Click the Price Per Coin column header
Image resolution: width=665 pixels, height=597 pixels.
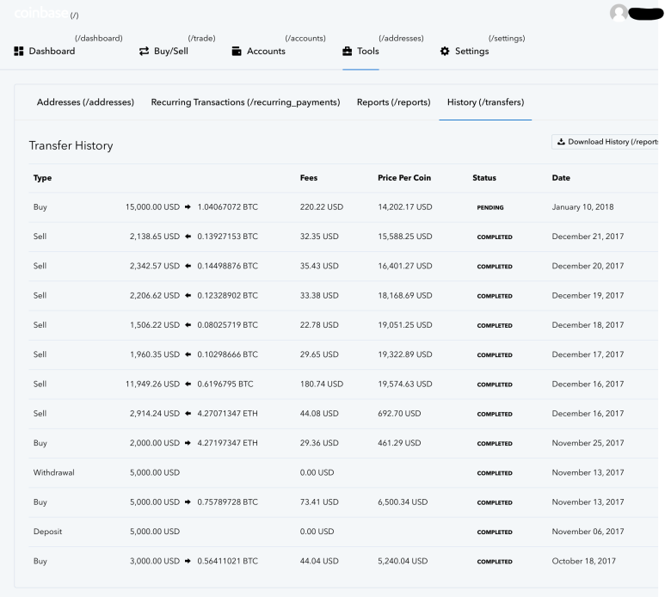coord(404,178)
